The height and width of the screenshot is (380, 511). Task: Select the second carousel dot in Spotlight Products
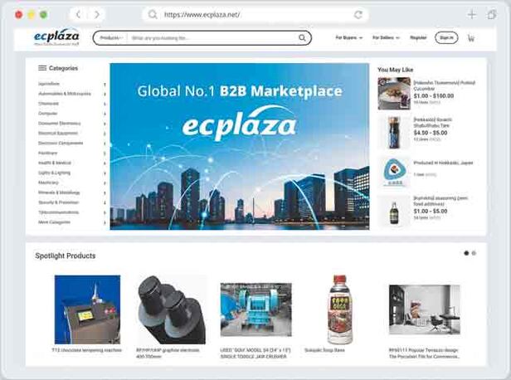[x=474, y=253]
